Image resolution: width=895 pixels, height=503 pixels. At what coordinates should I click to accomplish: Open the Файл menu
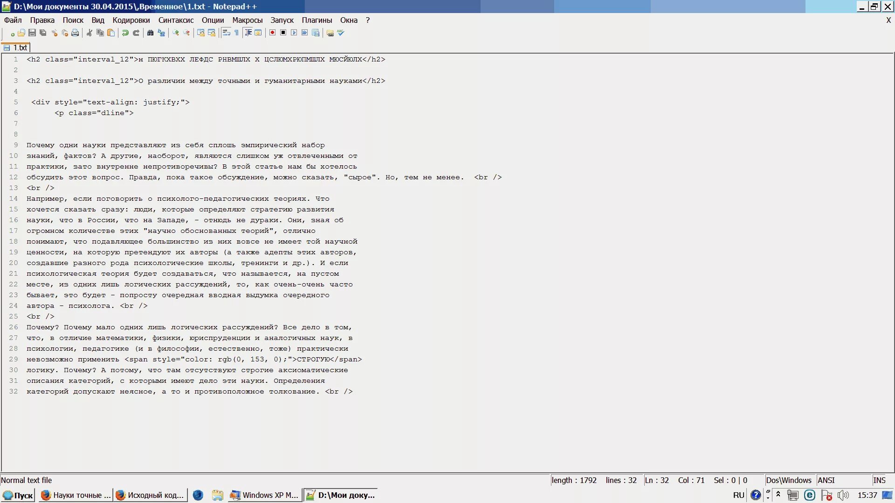point(13,20)
